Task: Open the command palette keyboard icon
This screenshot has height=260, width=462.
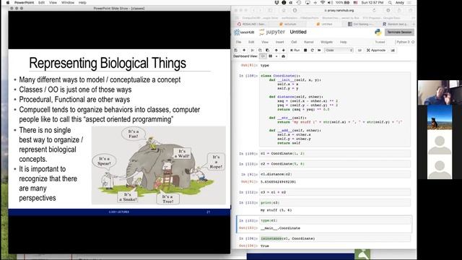Action: tap(359, 50)
